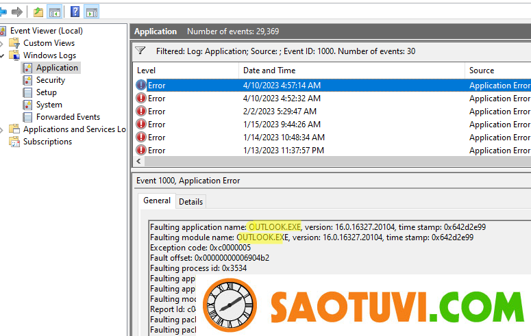531x336 pixels.
Task: Click the 'Faulting application name' line
Action: (x=318, y=227)
